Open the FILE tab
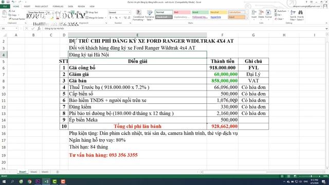Viewport: 329px width, 185px height. click(x=5, y=7)
